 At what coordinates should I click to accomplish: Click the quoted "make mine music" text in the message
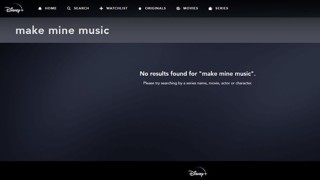pos(226,74)
